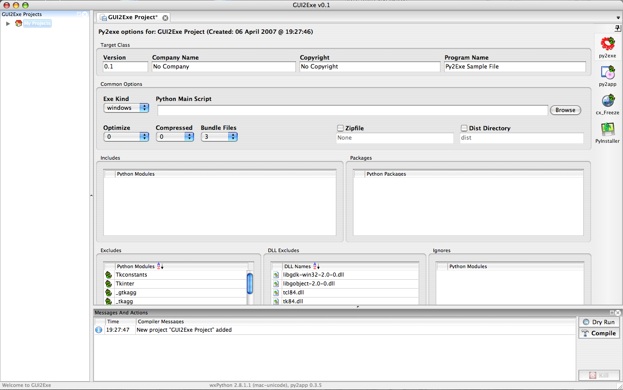This screenshot has height=390, width=623.
Task: Click the sort icon beside DLL Names
Action: click(316, 266)
